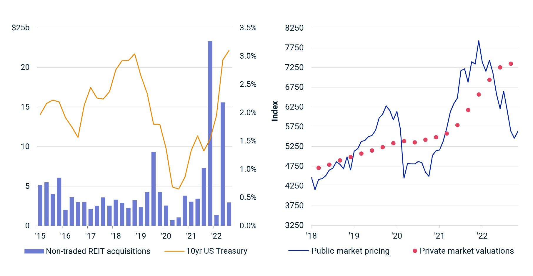The height and width of the screenshot is (276, 533).
Task: Click the first red private valuation dot
Action: tap(319, 168)
